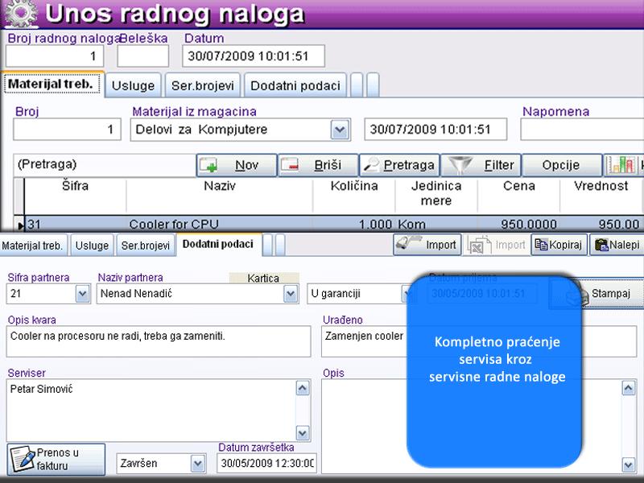Expand the Naziv partnera dropdown
Image resolution: width=644 pixels, height=483 pixels.
(291, 295)
